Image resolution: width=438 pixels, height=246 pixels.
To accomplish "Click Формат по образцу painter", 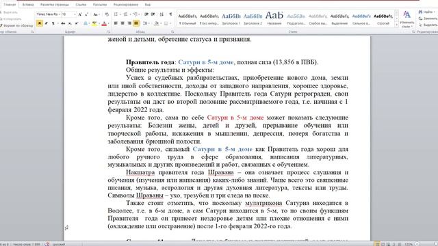I will pyautogui.click(x=16, y=26).
